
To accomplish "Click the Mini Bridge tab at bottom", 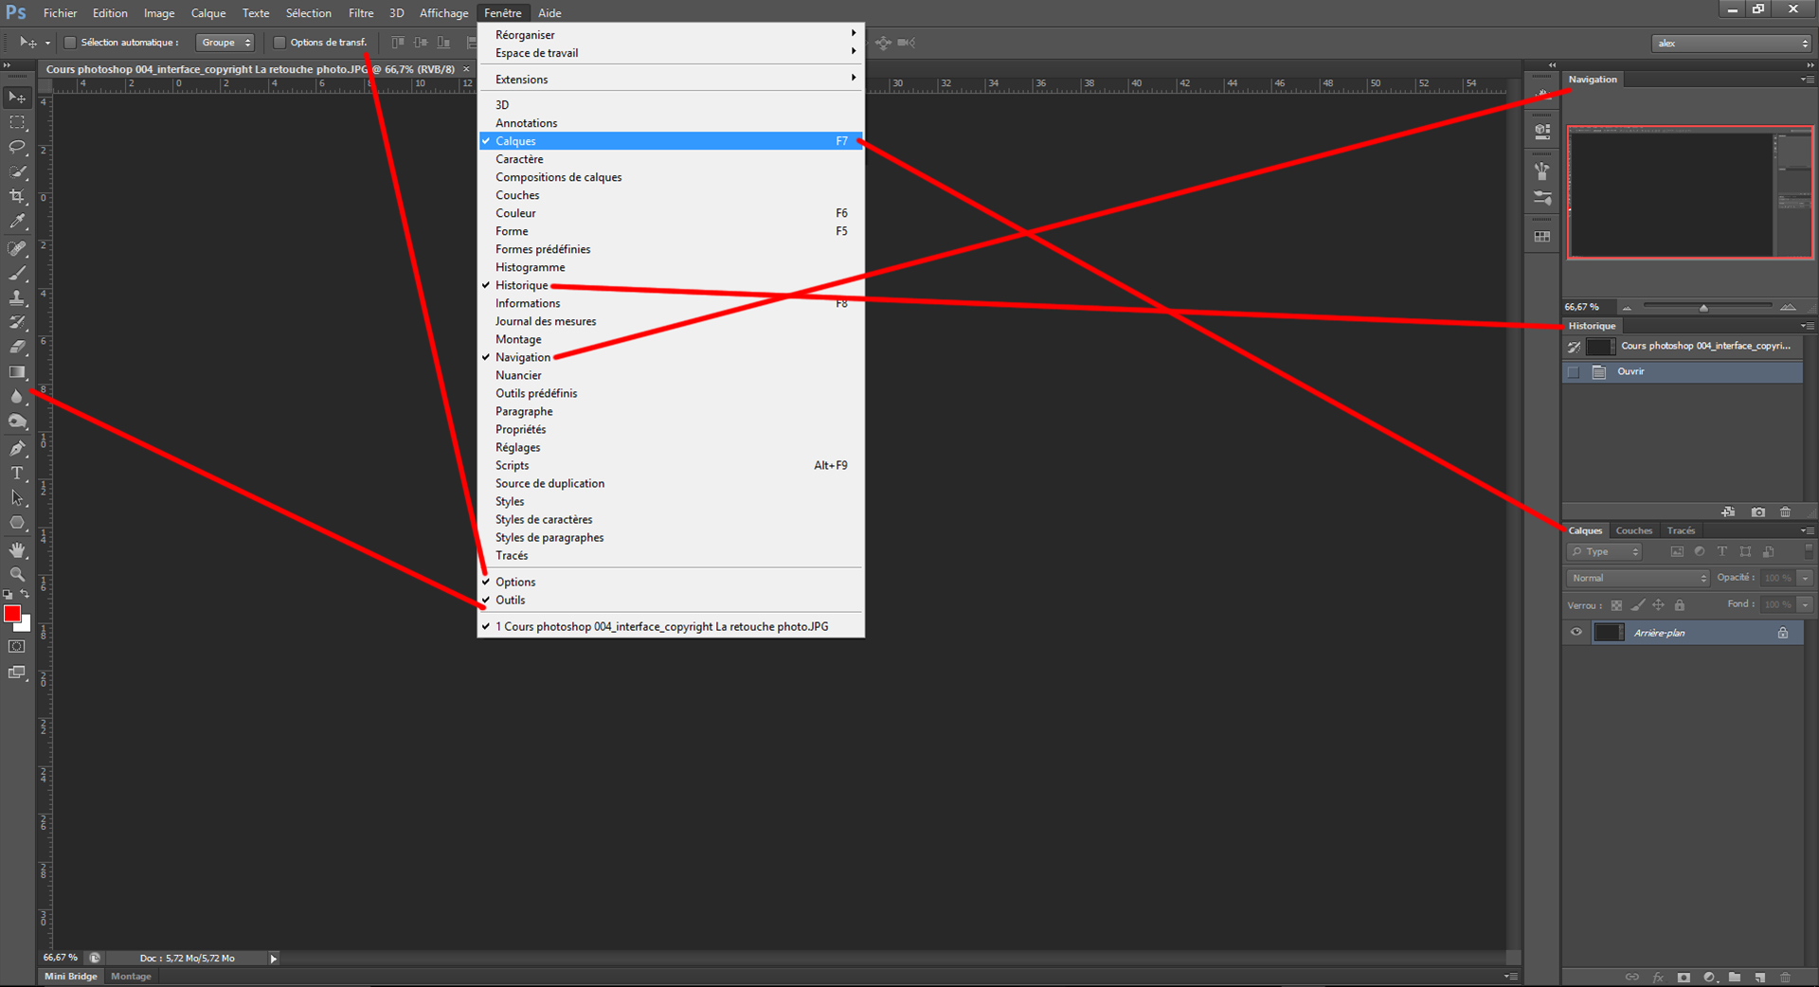I will (71, 977).
